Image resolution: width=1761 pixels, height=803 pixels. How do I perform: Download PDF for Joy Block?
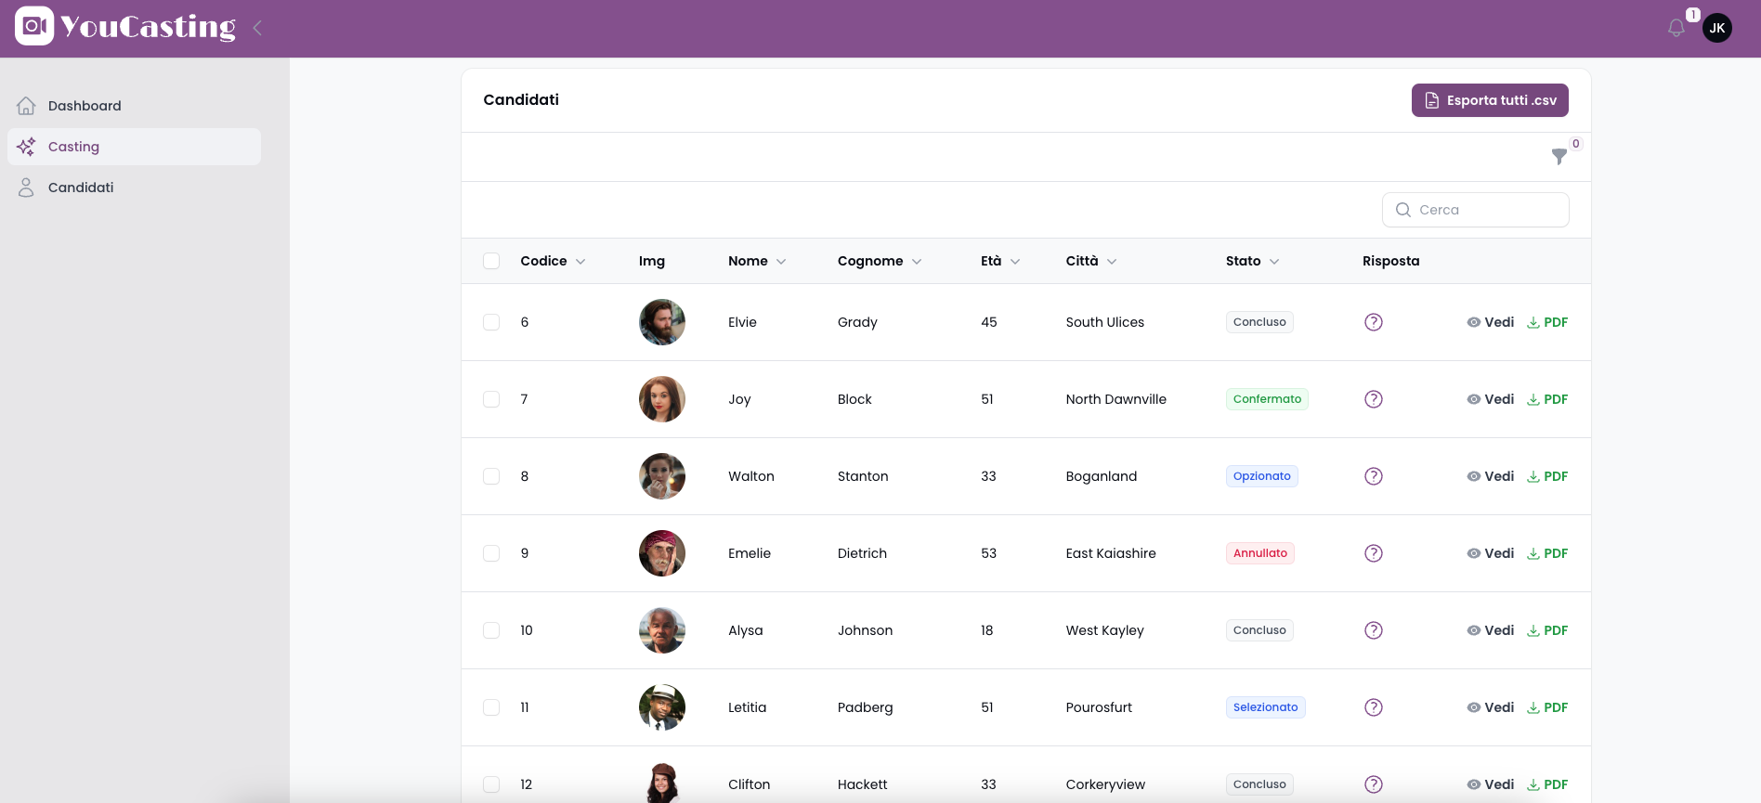[1547, 399]
